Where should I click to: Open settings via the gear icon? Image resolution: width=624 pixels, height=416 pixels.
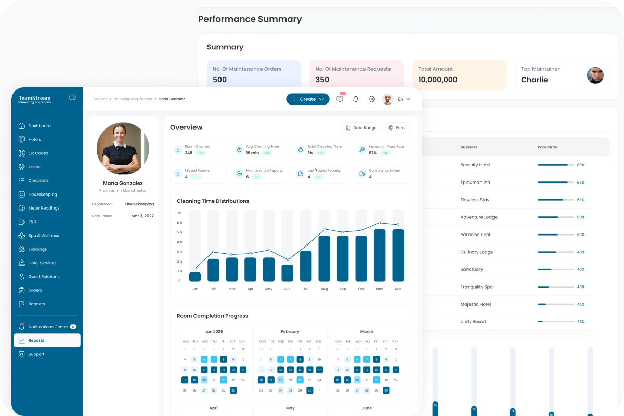(372, 99)
